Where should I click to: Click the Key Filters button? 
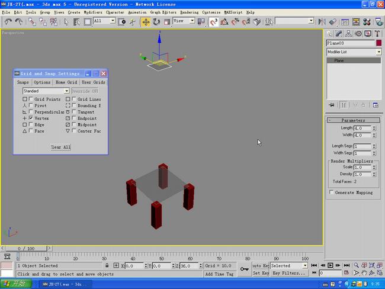pos(289,273)
